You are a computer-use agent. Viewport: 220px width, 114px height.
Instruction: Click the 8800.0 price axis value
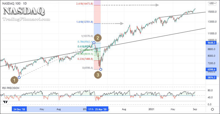click(211, 49)
